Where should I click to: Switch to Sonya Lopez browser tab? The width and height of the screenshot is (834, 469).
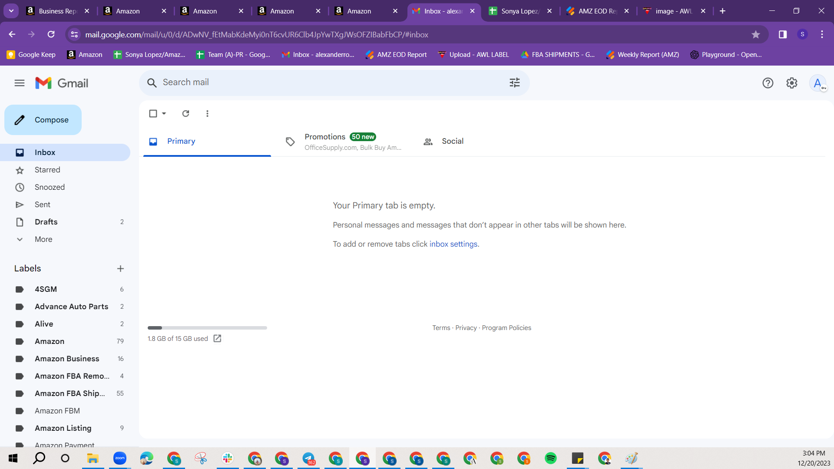point(520,11)
